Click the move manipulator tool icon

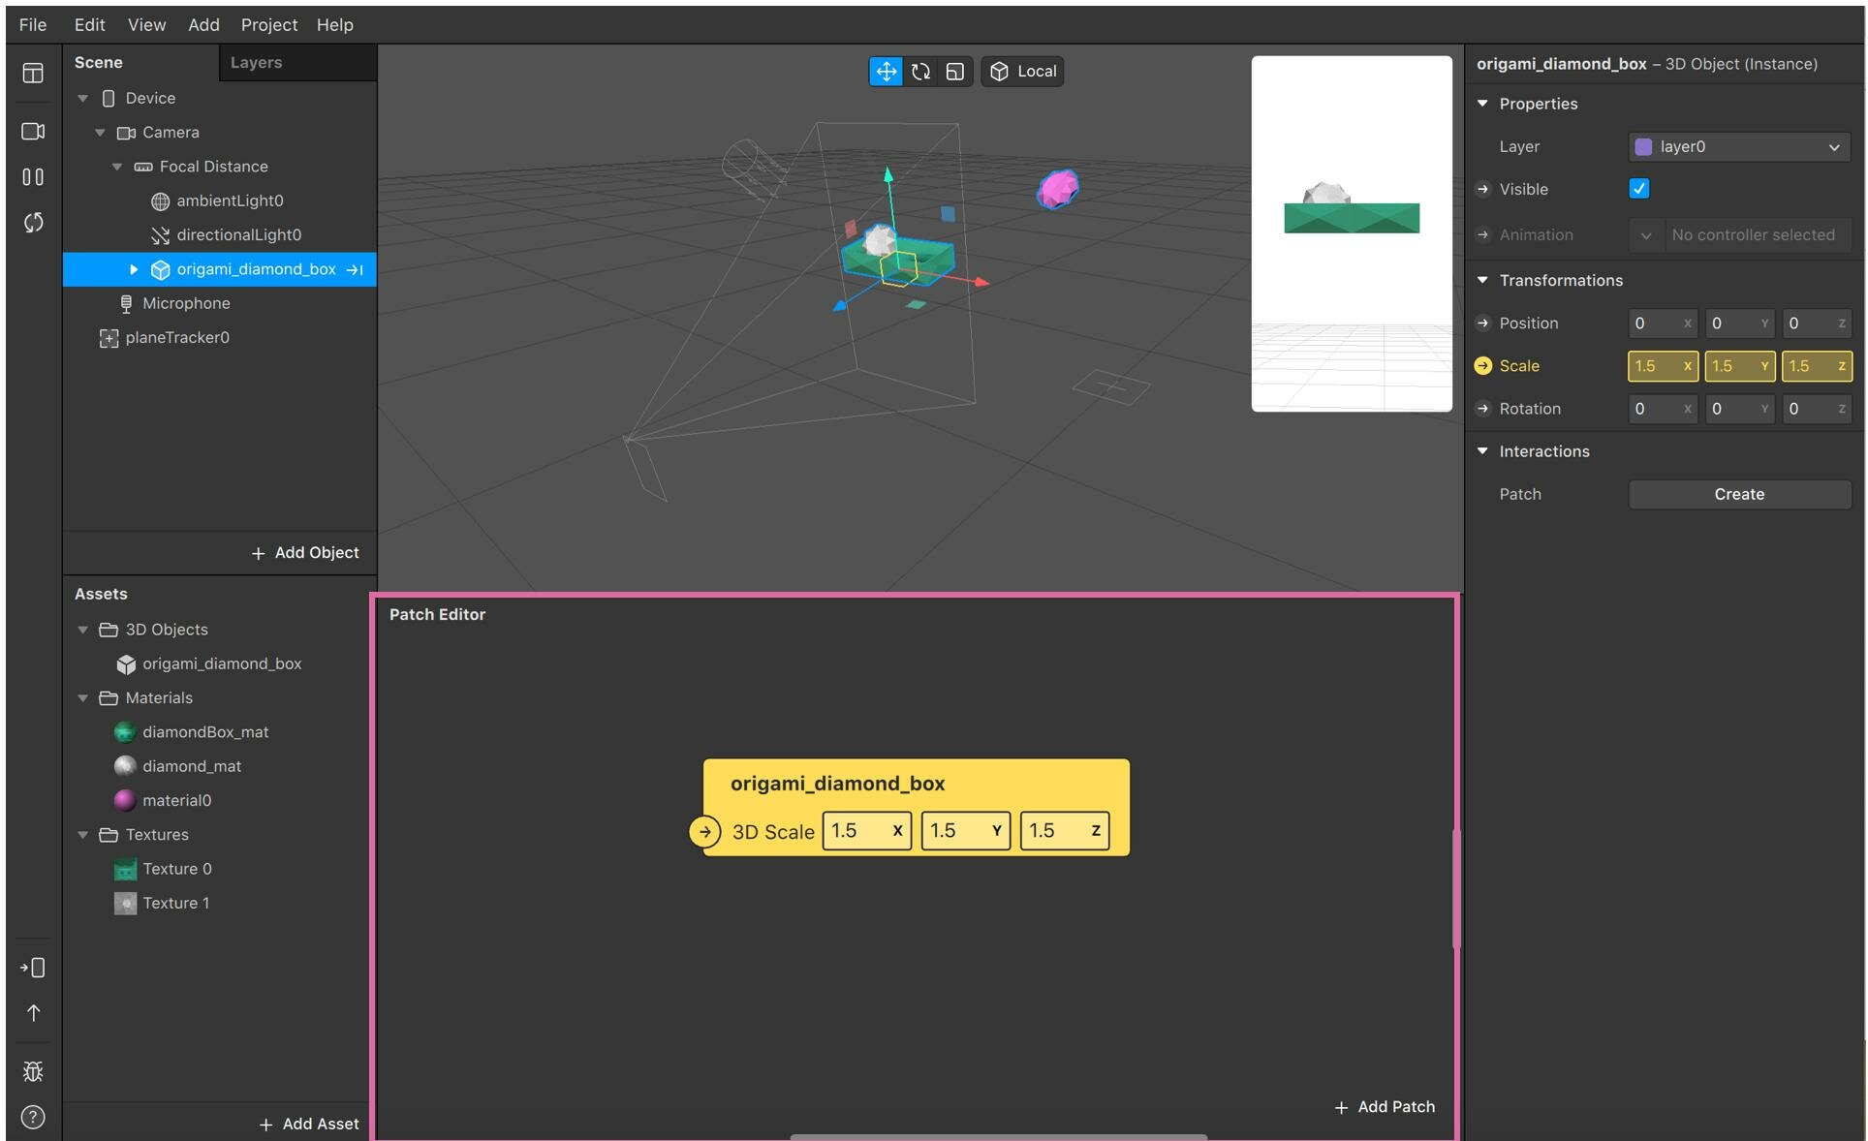click(886, 72)
